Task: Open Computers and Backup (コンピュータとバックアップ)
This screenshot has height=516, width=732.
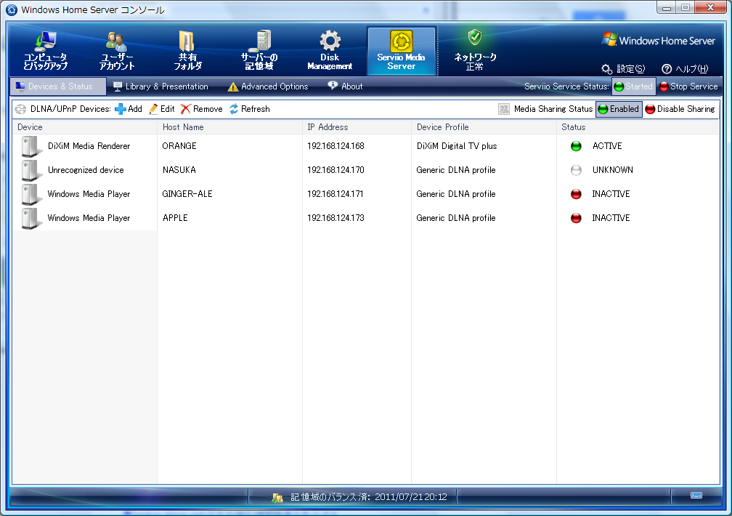Action: click(46, 51)
